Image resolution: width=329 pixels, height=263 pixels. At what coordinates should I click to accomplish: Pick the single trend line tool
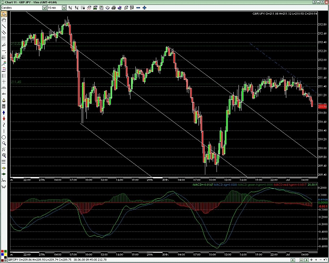click(4, 26)
